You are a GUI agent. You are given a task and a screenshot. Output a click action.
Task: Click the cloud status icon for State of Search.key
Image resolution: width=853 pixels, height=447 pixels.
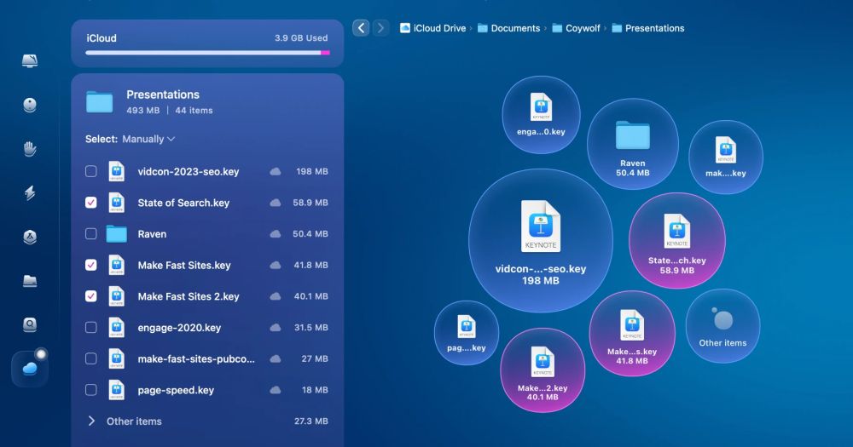coord(276,203)
